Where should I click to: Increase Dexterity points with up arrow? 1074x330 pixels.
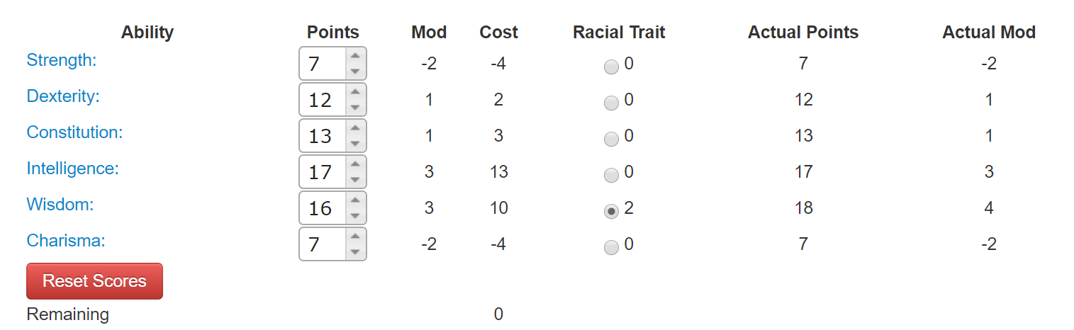[x=354, y=92]
